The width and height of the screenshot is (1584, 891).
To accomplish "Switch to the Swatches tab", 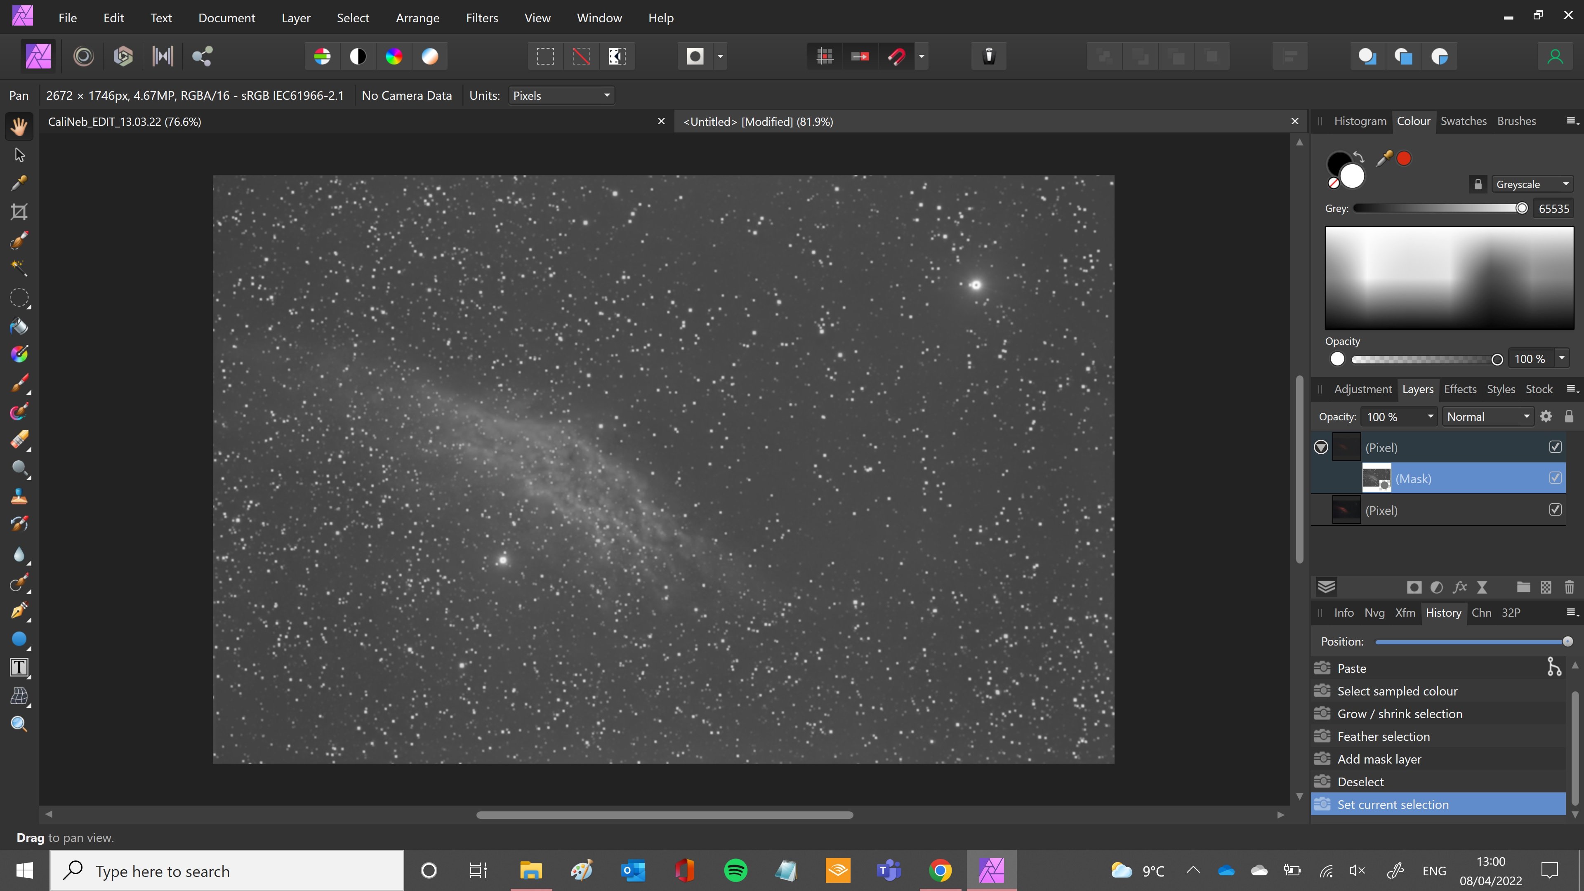I will coord(1463,121).
